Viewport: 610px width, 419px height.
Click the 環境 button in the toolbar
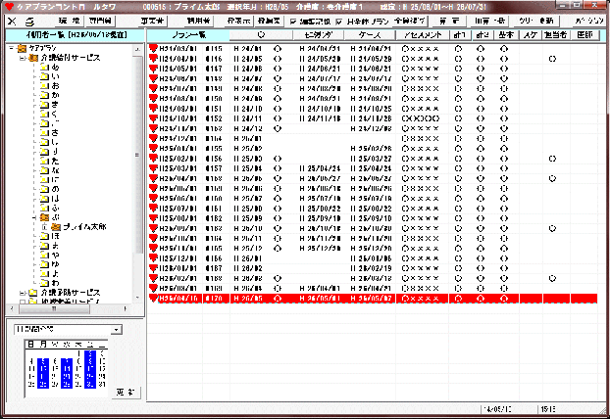[69, 21]
